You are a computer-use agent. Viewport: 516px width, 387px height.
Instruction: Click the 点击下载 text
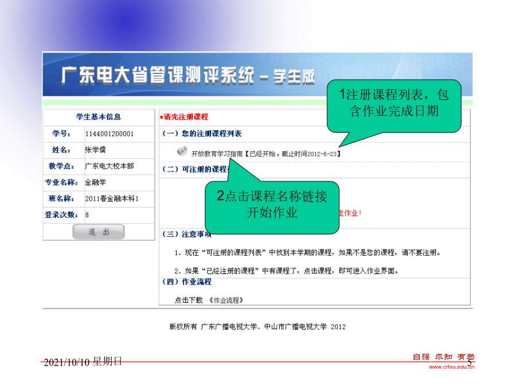coord(189,300)
